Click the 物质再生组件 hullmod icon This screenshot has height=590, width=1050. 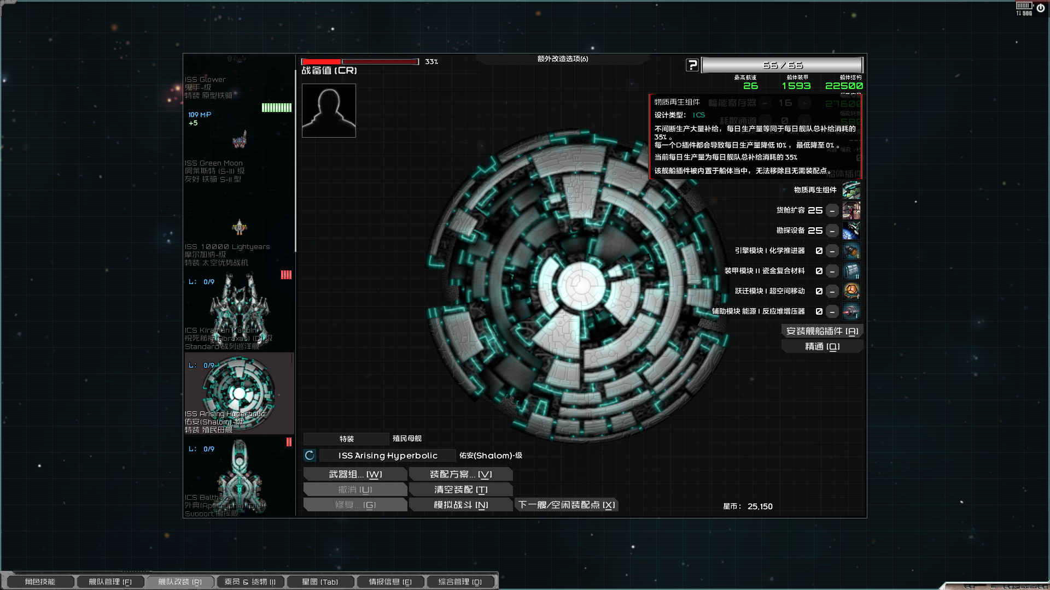[851, 190]
